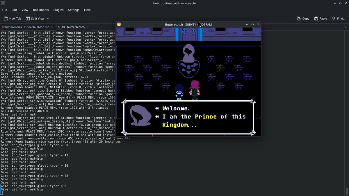Click the Find toolbar button
349x196 pixels.
(339, 19)
